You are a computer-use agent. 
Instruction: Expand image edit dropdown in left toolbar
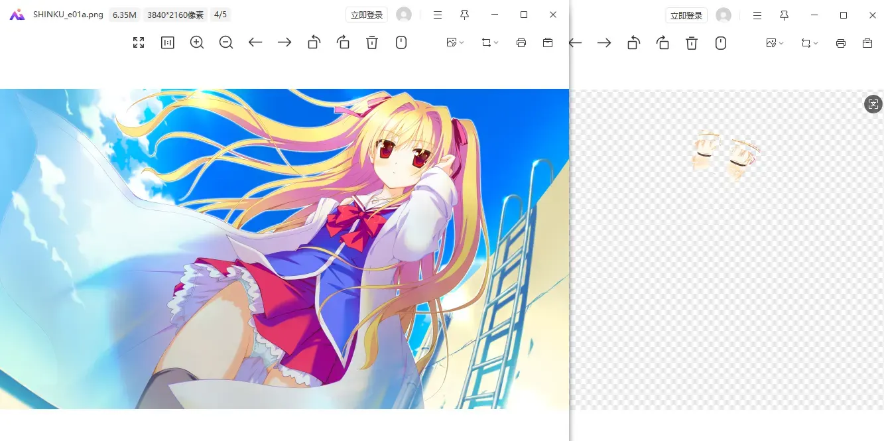(x=456, y=42)
